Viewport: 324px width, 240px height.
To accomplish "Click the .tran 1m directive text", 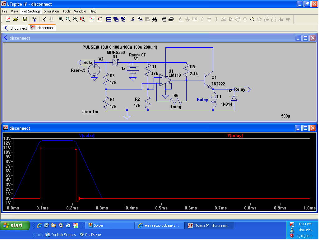I will tap(90, 112).
